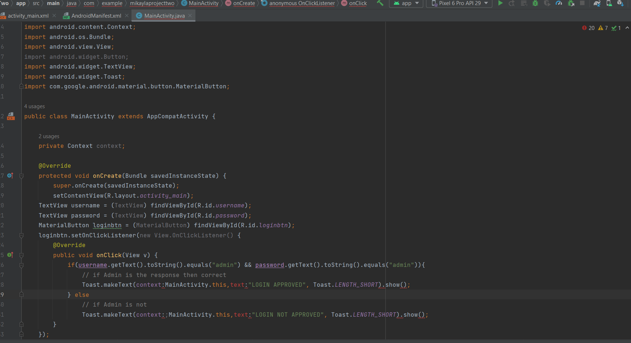Screen dimensions: 631x343
Task: Click the '4 usages' hint above MainActivity
Action: [35, 106]
